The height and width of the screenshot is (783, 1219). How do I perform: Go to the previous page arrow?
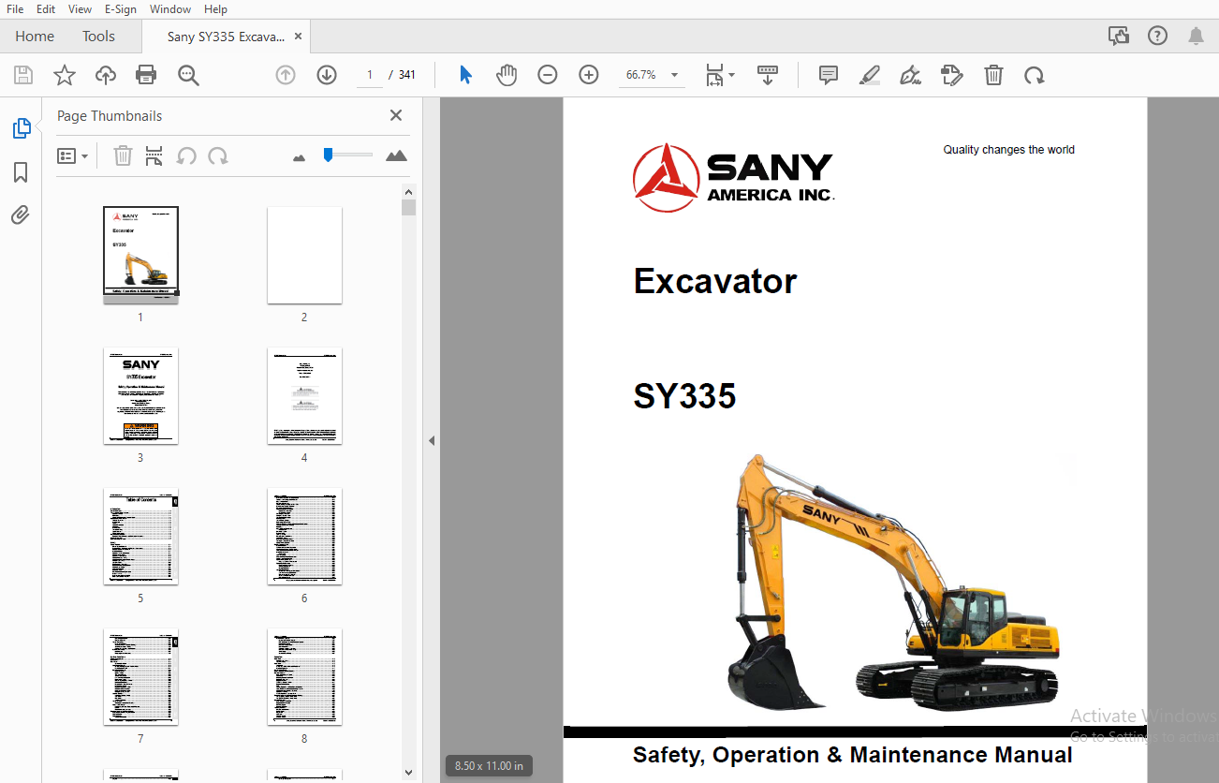[x=286, y=75]
